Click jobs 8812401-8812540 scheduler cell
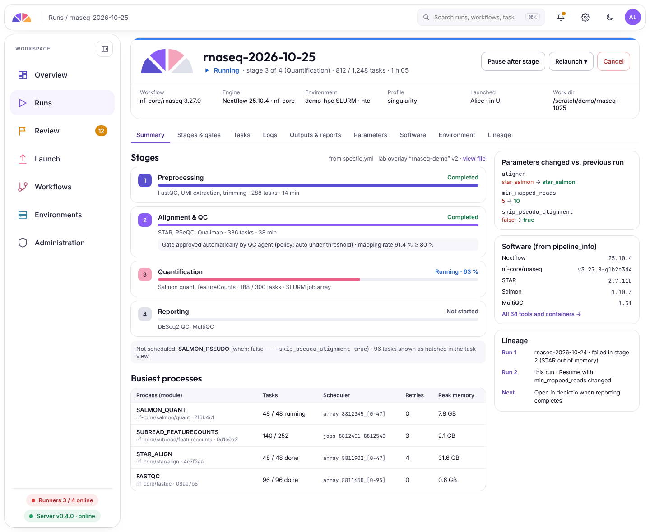This screenshot has height=532, width=650. pos(354,436)
